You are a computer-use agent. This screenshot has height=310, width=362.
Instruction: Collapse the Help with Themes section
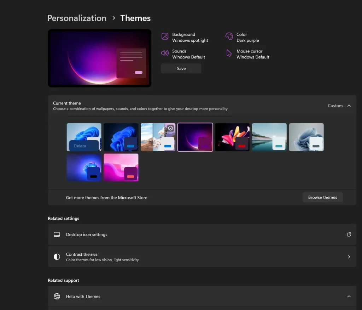[x=349, y=297]
